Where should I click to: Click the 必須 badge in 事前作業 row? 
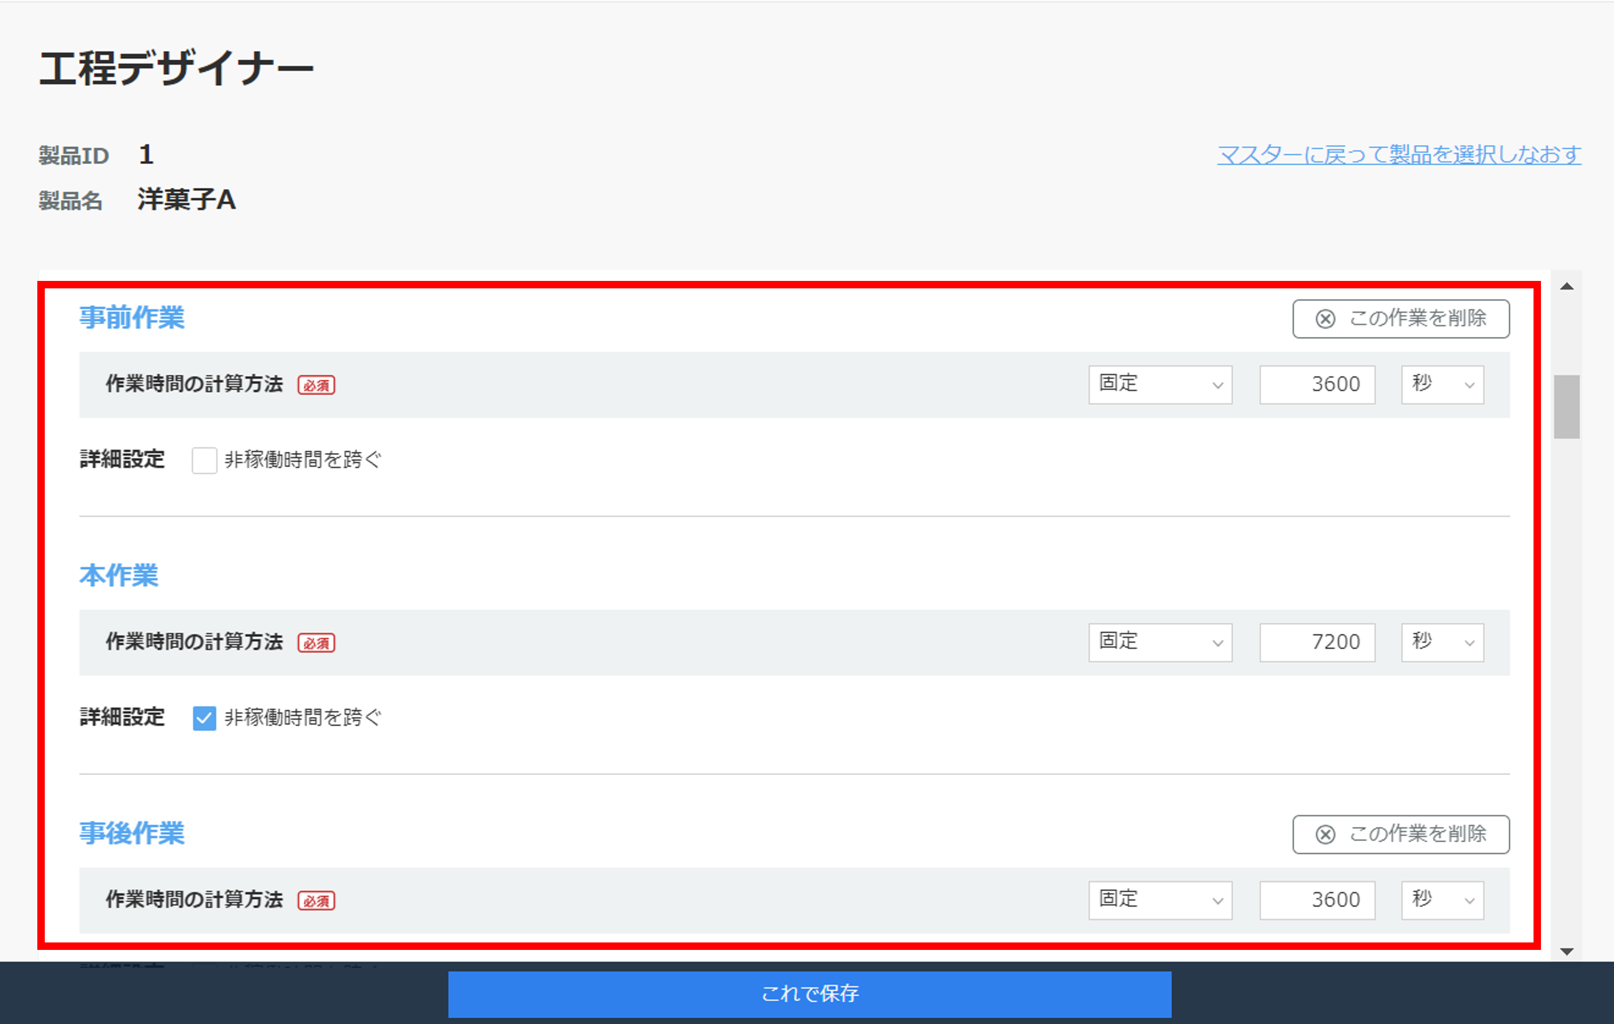pos(317,385)
